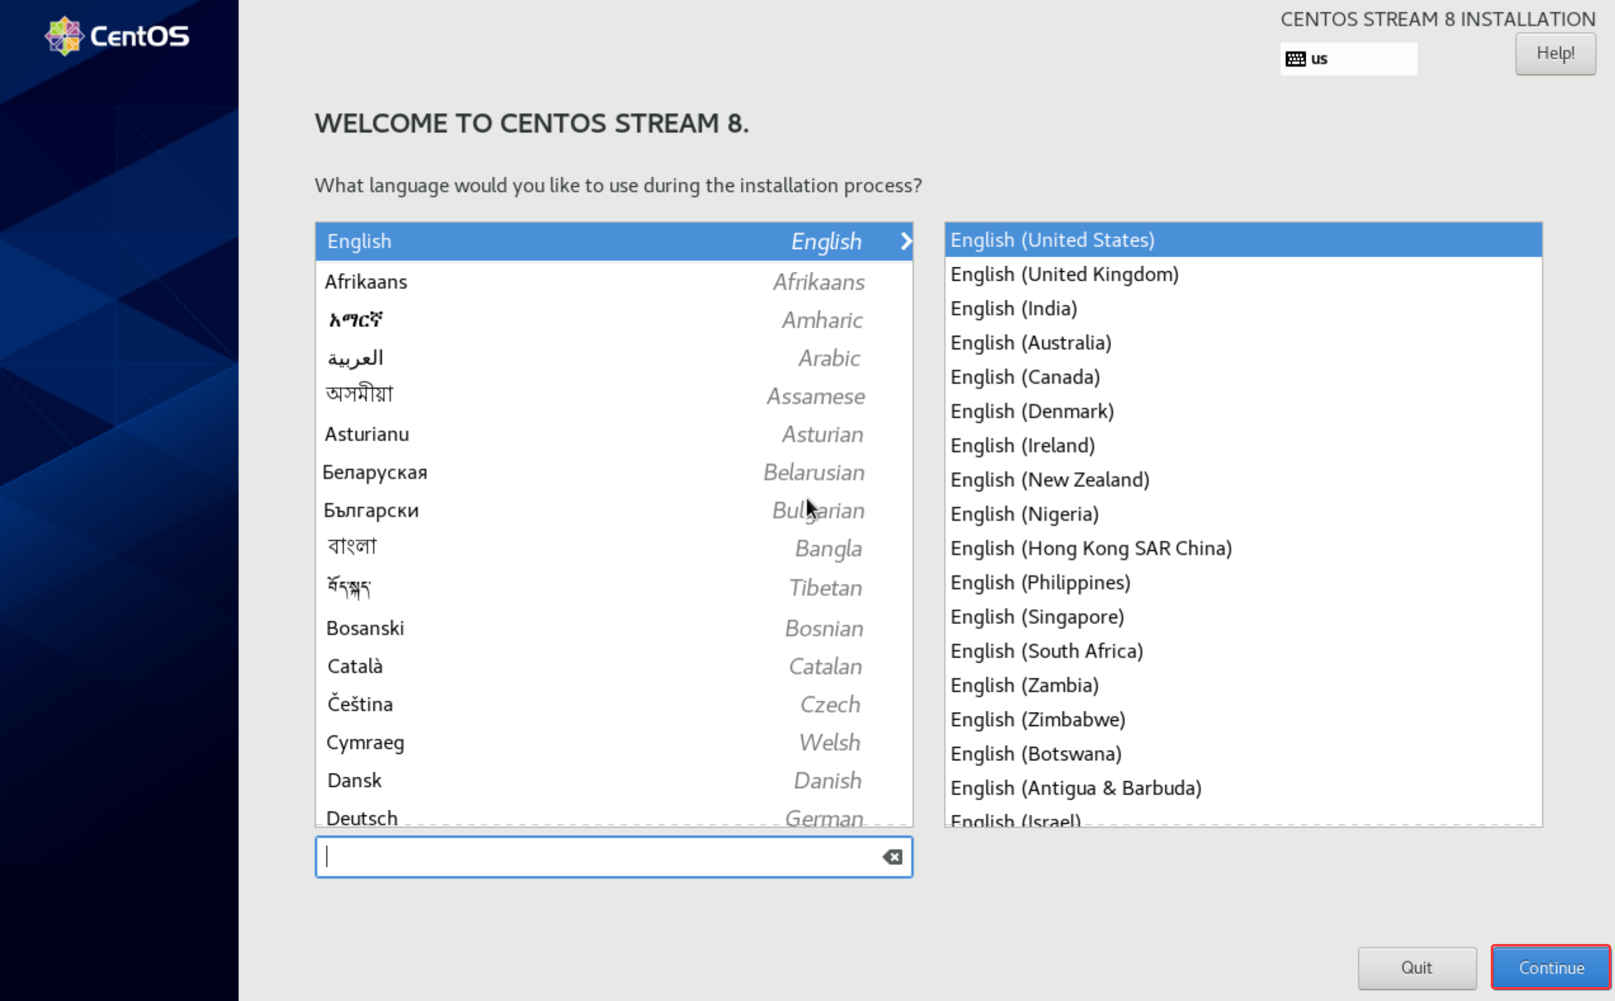Select Cymraeg Welsh language row
This screenshot has width=1615, height=1001.
click(614, 742)
